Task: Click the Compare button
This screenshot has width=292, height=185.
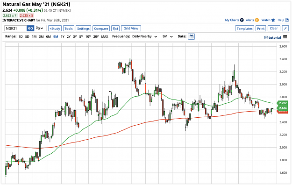Action: [x=101, y=28]
